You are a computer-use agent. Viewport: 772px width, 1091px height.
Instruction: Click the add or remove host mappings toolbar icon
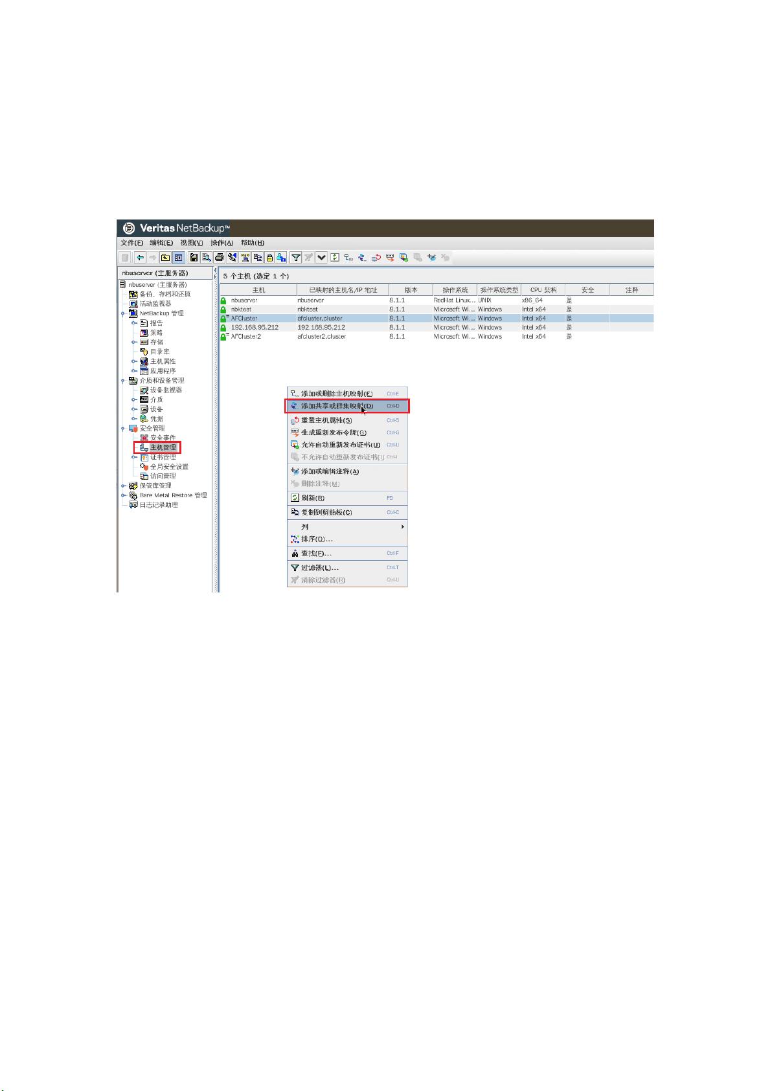click(348, 257)
